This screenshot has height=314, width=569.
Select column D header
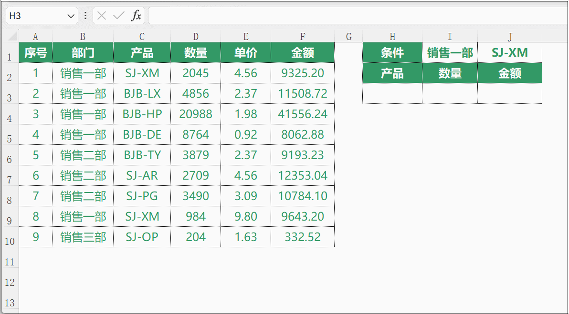(196, 37)
